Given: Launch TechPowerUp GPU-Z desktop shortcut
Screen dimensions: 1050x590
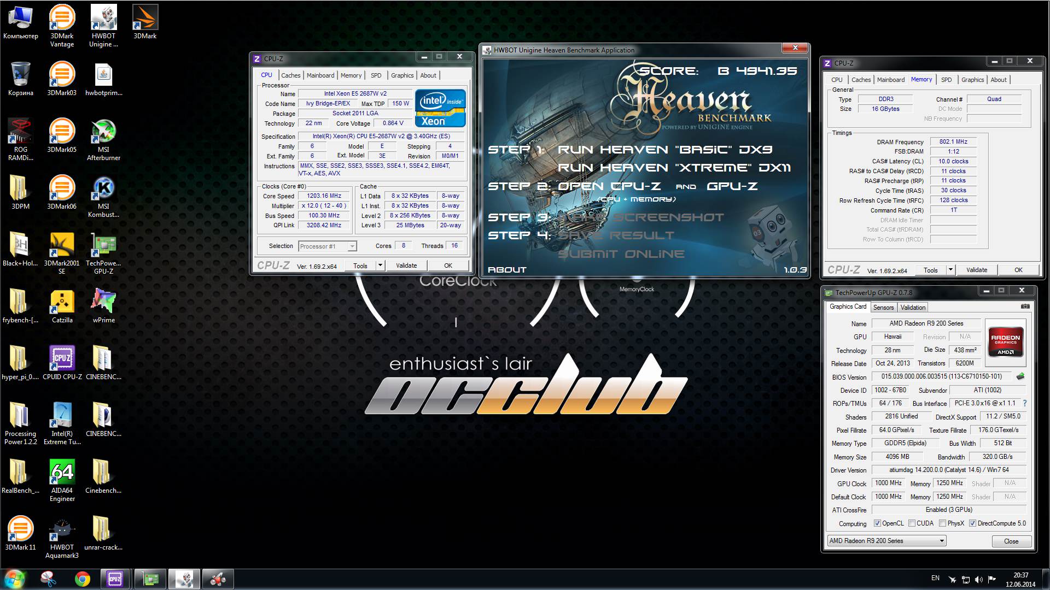Looking at the screenshot, I should (x=103, y=253).
